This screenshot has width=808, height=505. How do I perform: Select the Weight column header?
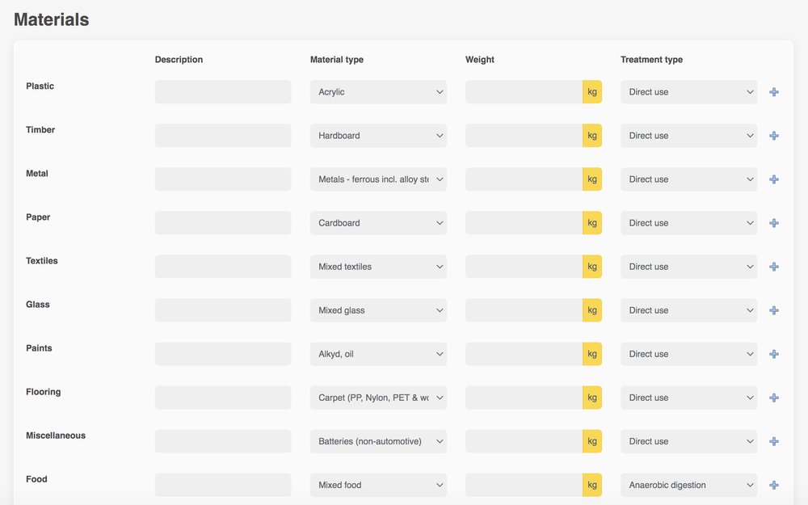click(x=480, y=60)
